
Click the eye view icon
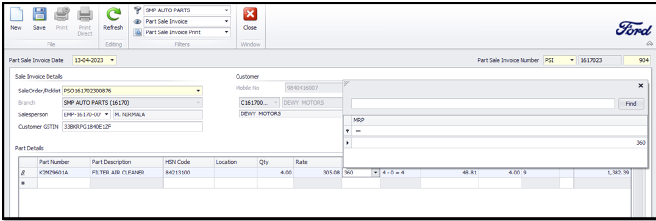[137, 21]
